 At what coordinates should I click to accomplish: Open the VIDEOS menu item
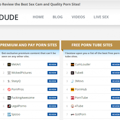pos(78,17)
